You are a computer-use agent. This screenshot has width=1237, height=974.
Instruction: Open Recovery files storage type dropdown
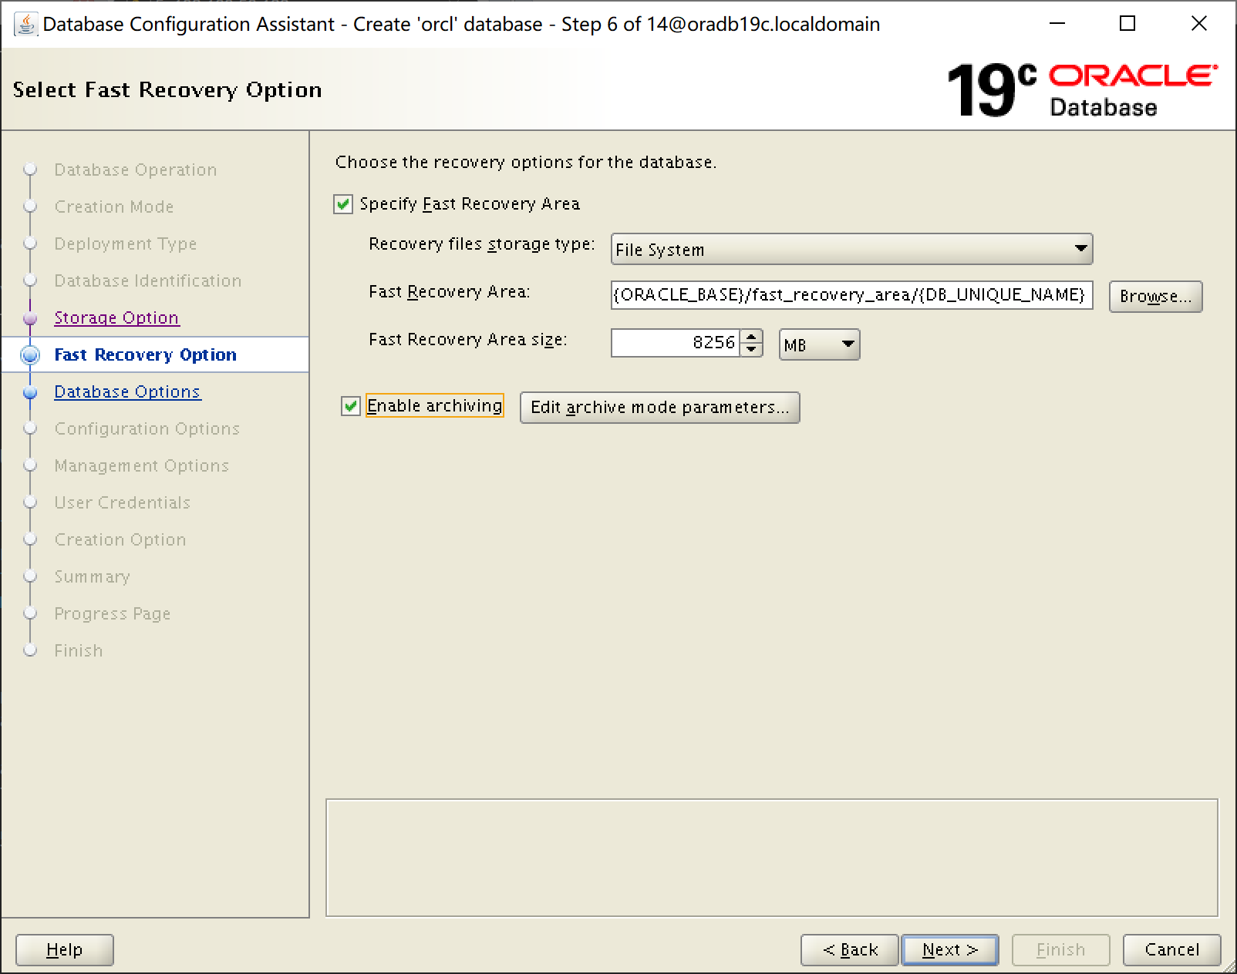(x=851, y=249)
